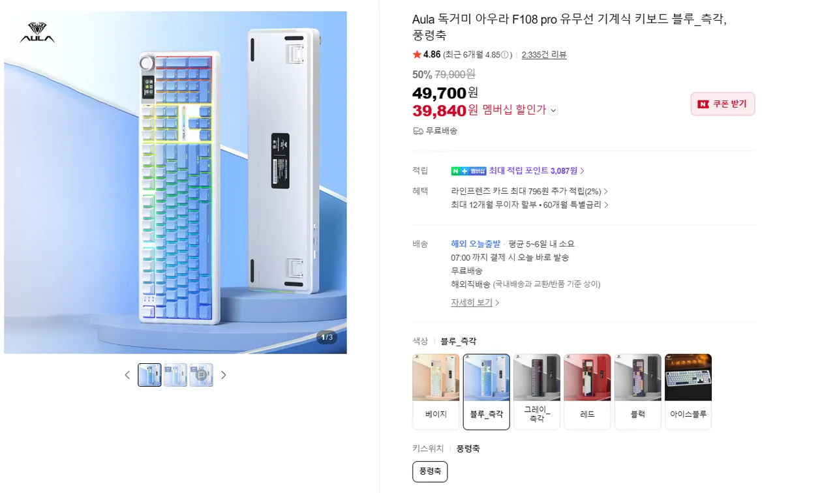Click the 쿠폰 받기 button
This screenshot has width=835, height=493.
point(723,104)
